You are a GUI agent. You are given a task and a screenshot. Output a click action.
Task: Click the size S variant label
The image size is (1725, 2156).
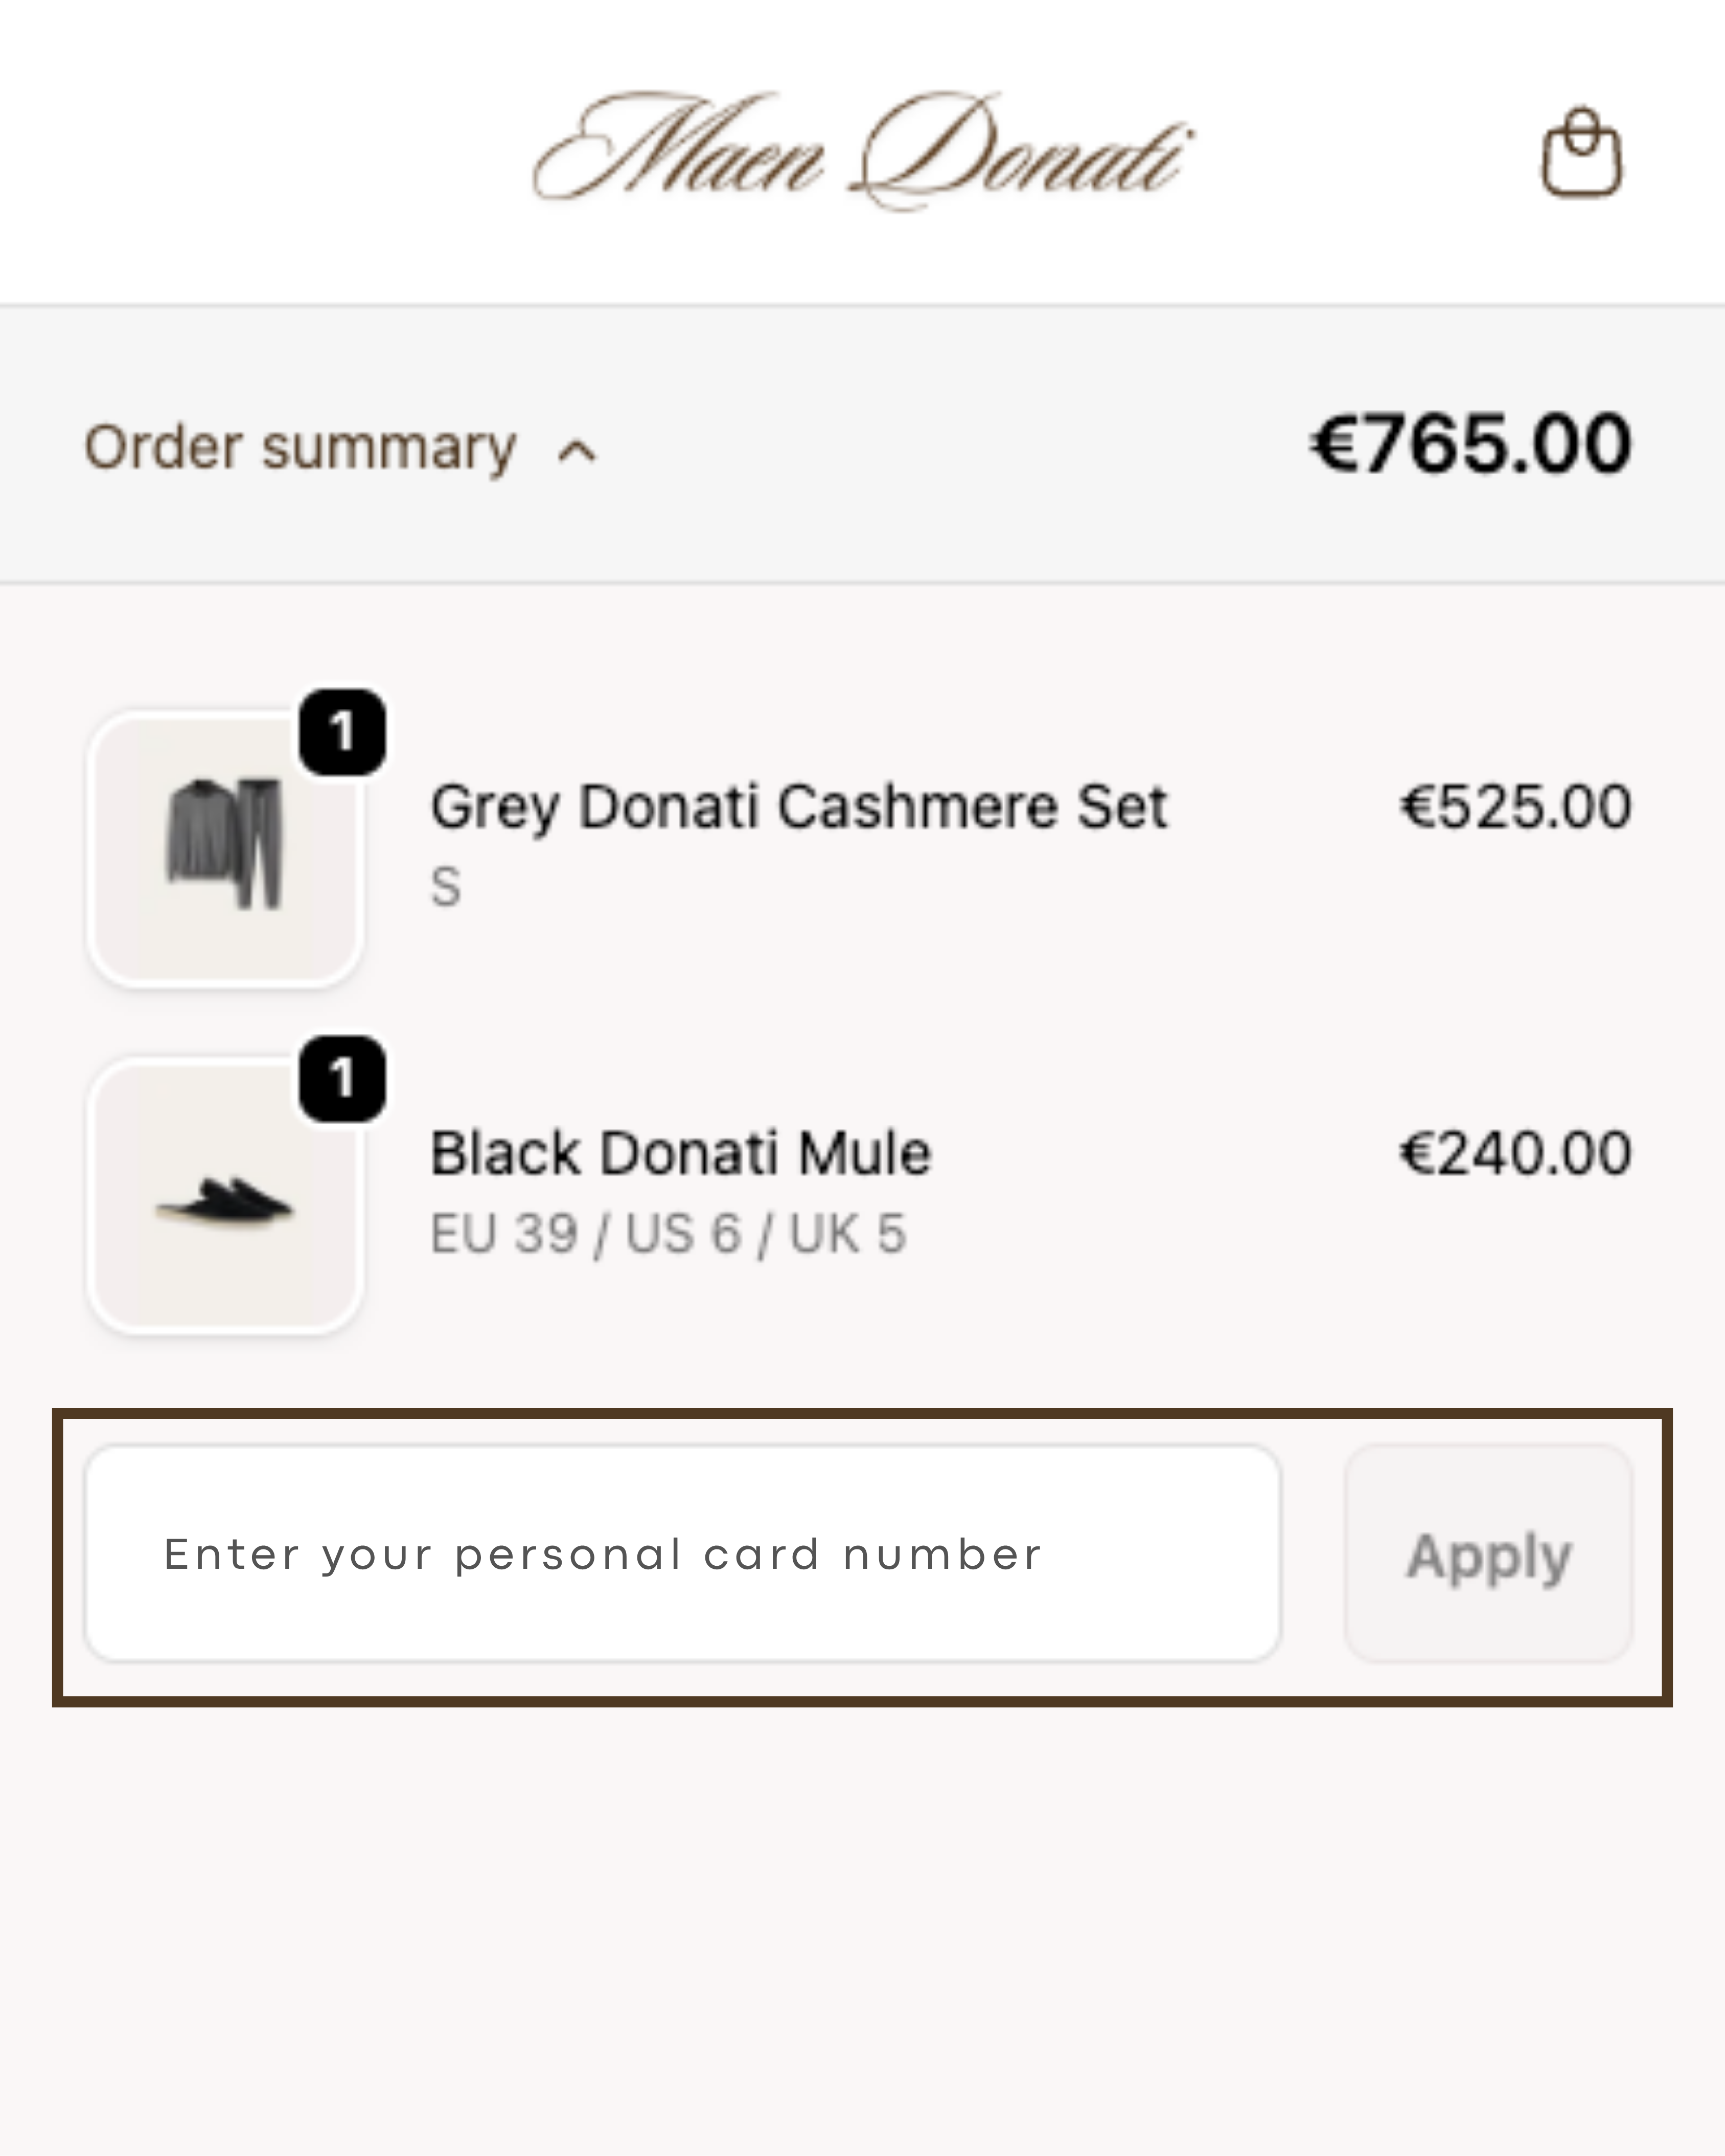pyautogui.click(x=446, y=886)
